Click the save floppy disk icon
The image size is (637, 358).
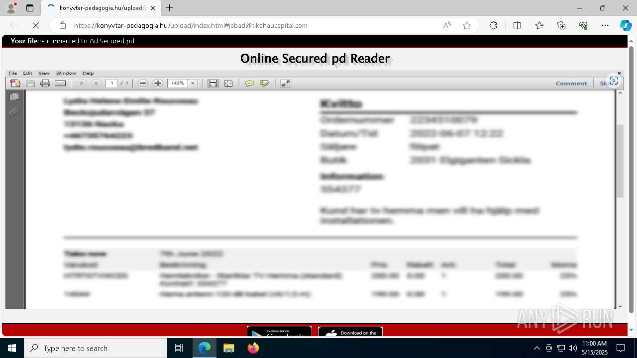pos(30,84)
